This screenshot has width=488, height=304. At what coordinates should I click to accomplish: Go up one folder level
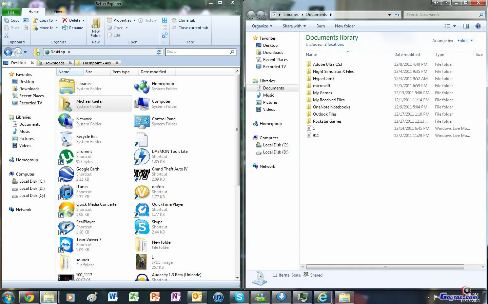[x=37, y=52]
